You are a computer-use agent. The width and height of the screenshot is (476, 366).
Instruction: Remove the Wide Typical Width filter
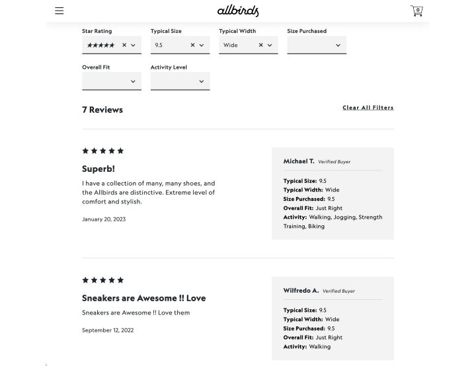click(260, 45)
